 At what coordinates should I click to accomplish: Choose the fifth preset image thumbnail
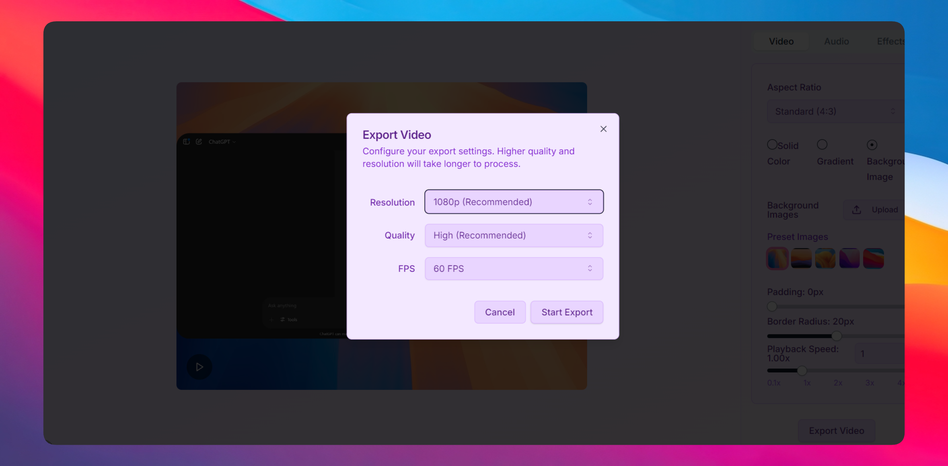tap(874, 258)
